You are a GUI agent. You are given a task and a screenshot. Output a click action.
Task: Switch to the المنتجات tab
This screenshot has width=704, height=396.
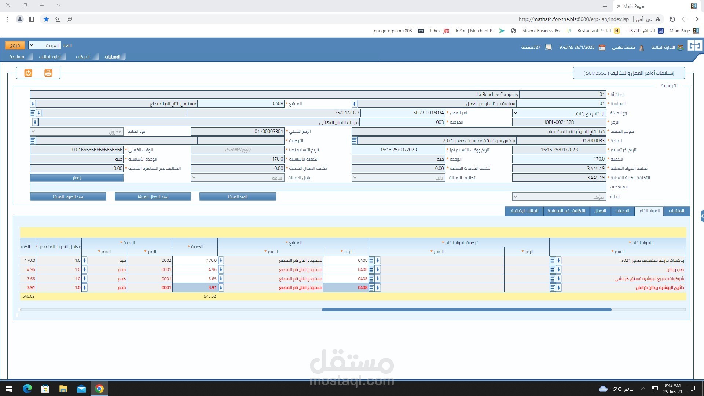click(x=676, y=211)
